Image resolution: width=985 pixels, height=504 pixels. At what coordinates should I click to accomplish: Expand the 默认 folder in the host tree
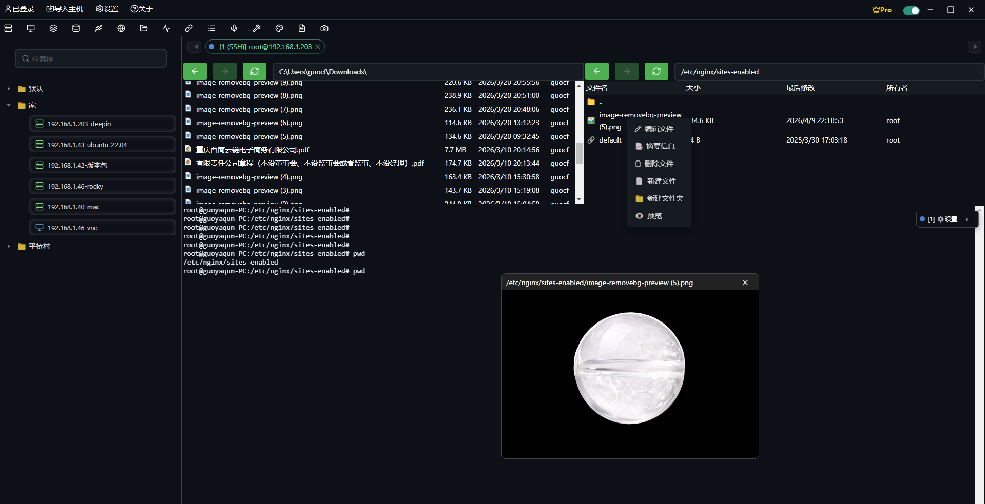(9, 89)
